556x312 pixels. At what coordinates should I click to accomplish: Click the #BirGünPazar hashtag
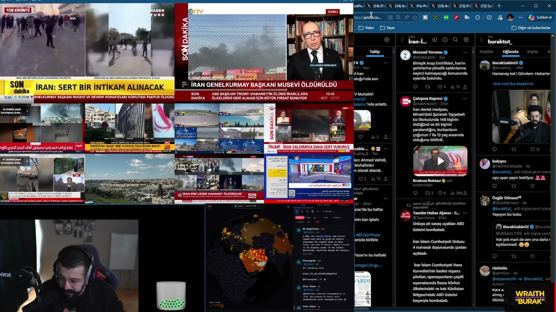(368, 235)
